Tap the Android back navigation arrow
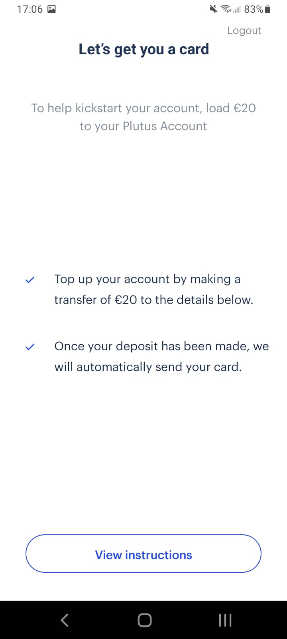287x639 pixels. pyautogui.click(x=65, y=620)
